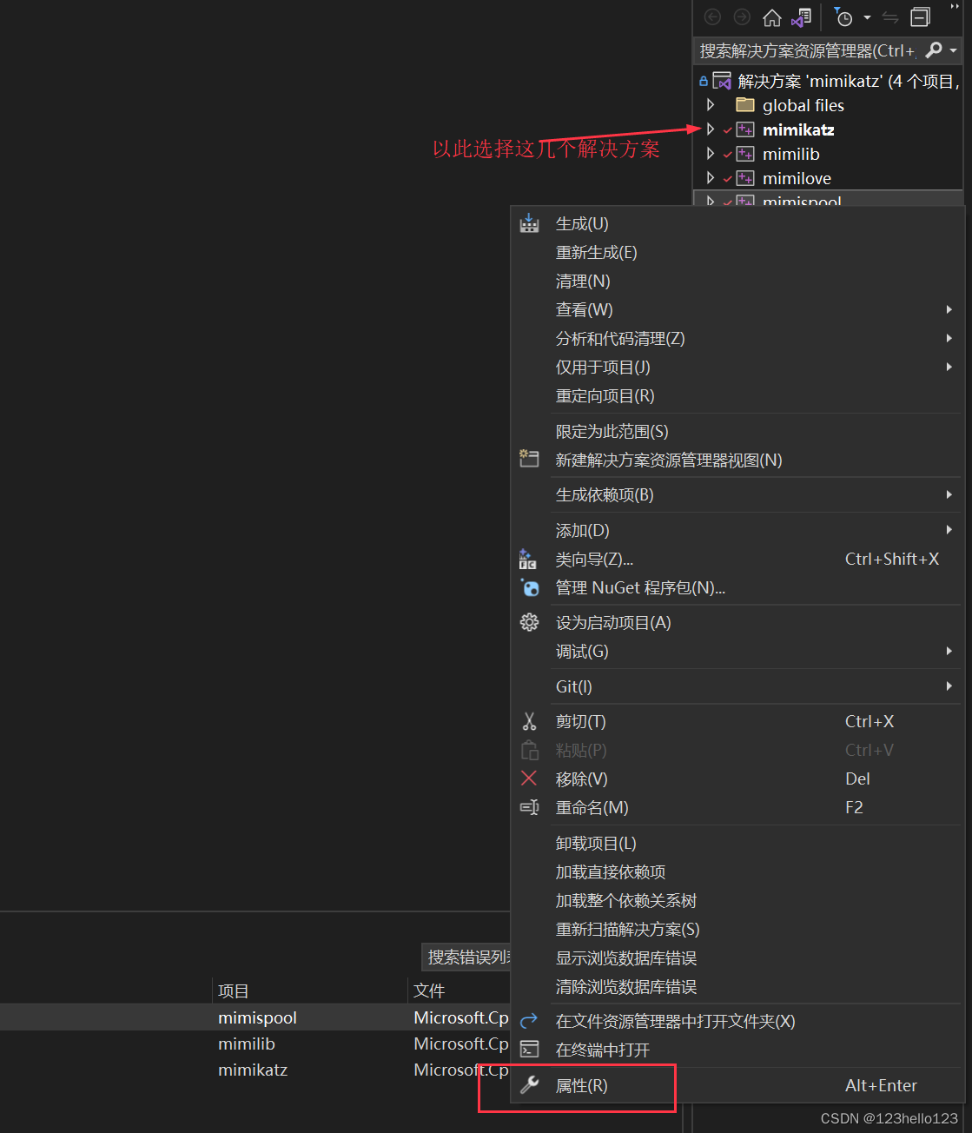Choose 重新生成(E) from the context menu
972x1133 pixels.
597,252
